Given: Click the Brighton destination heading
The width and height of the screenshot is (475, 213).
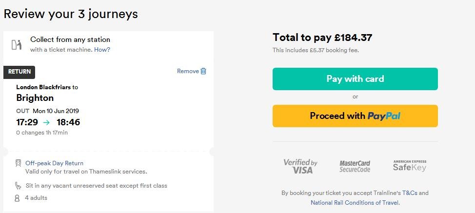Looking at the screenshot, I should click(x=35, y=98).
